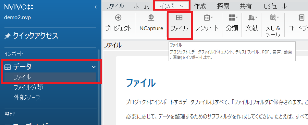This screenshot has height=125, width=308.
Task: Click the インポート sidebar section label
Action: coord(14,53)
